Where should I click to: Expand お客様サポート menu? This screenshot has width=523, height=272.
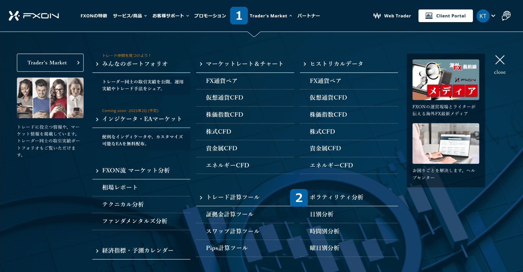point(171,16)
